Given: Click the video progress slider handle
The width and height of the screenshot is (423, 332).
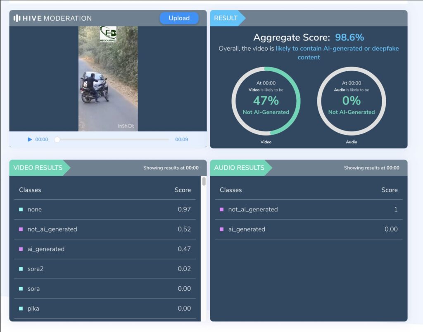Looking at the screenshot, I should click(x=57, y=140).
